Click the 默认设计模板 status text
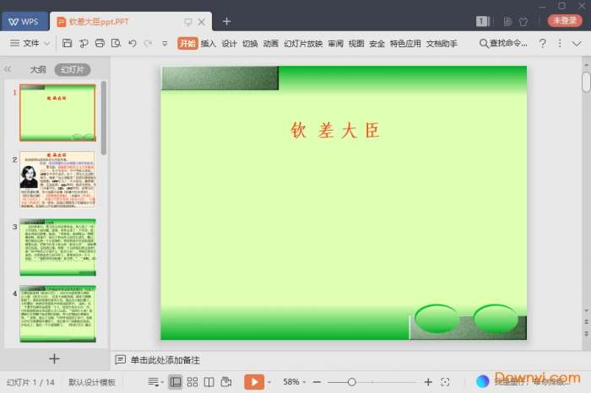Viewport: 591px width, 393px height. pos(91,383)
